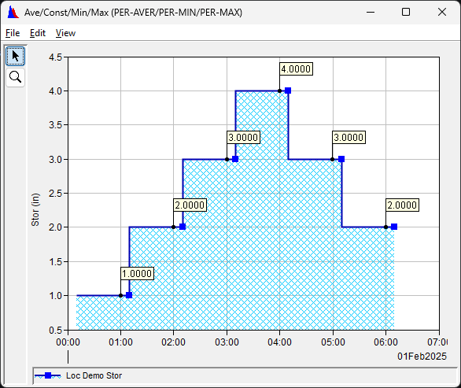Click the 2.0000 label near 02:00

(190, 205)
